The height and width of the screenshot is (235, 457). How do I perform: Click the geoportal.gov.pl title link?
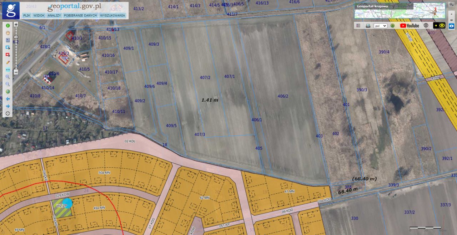74,6
